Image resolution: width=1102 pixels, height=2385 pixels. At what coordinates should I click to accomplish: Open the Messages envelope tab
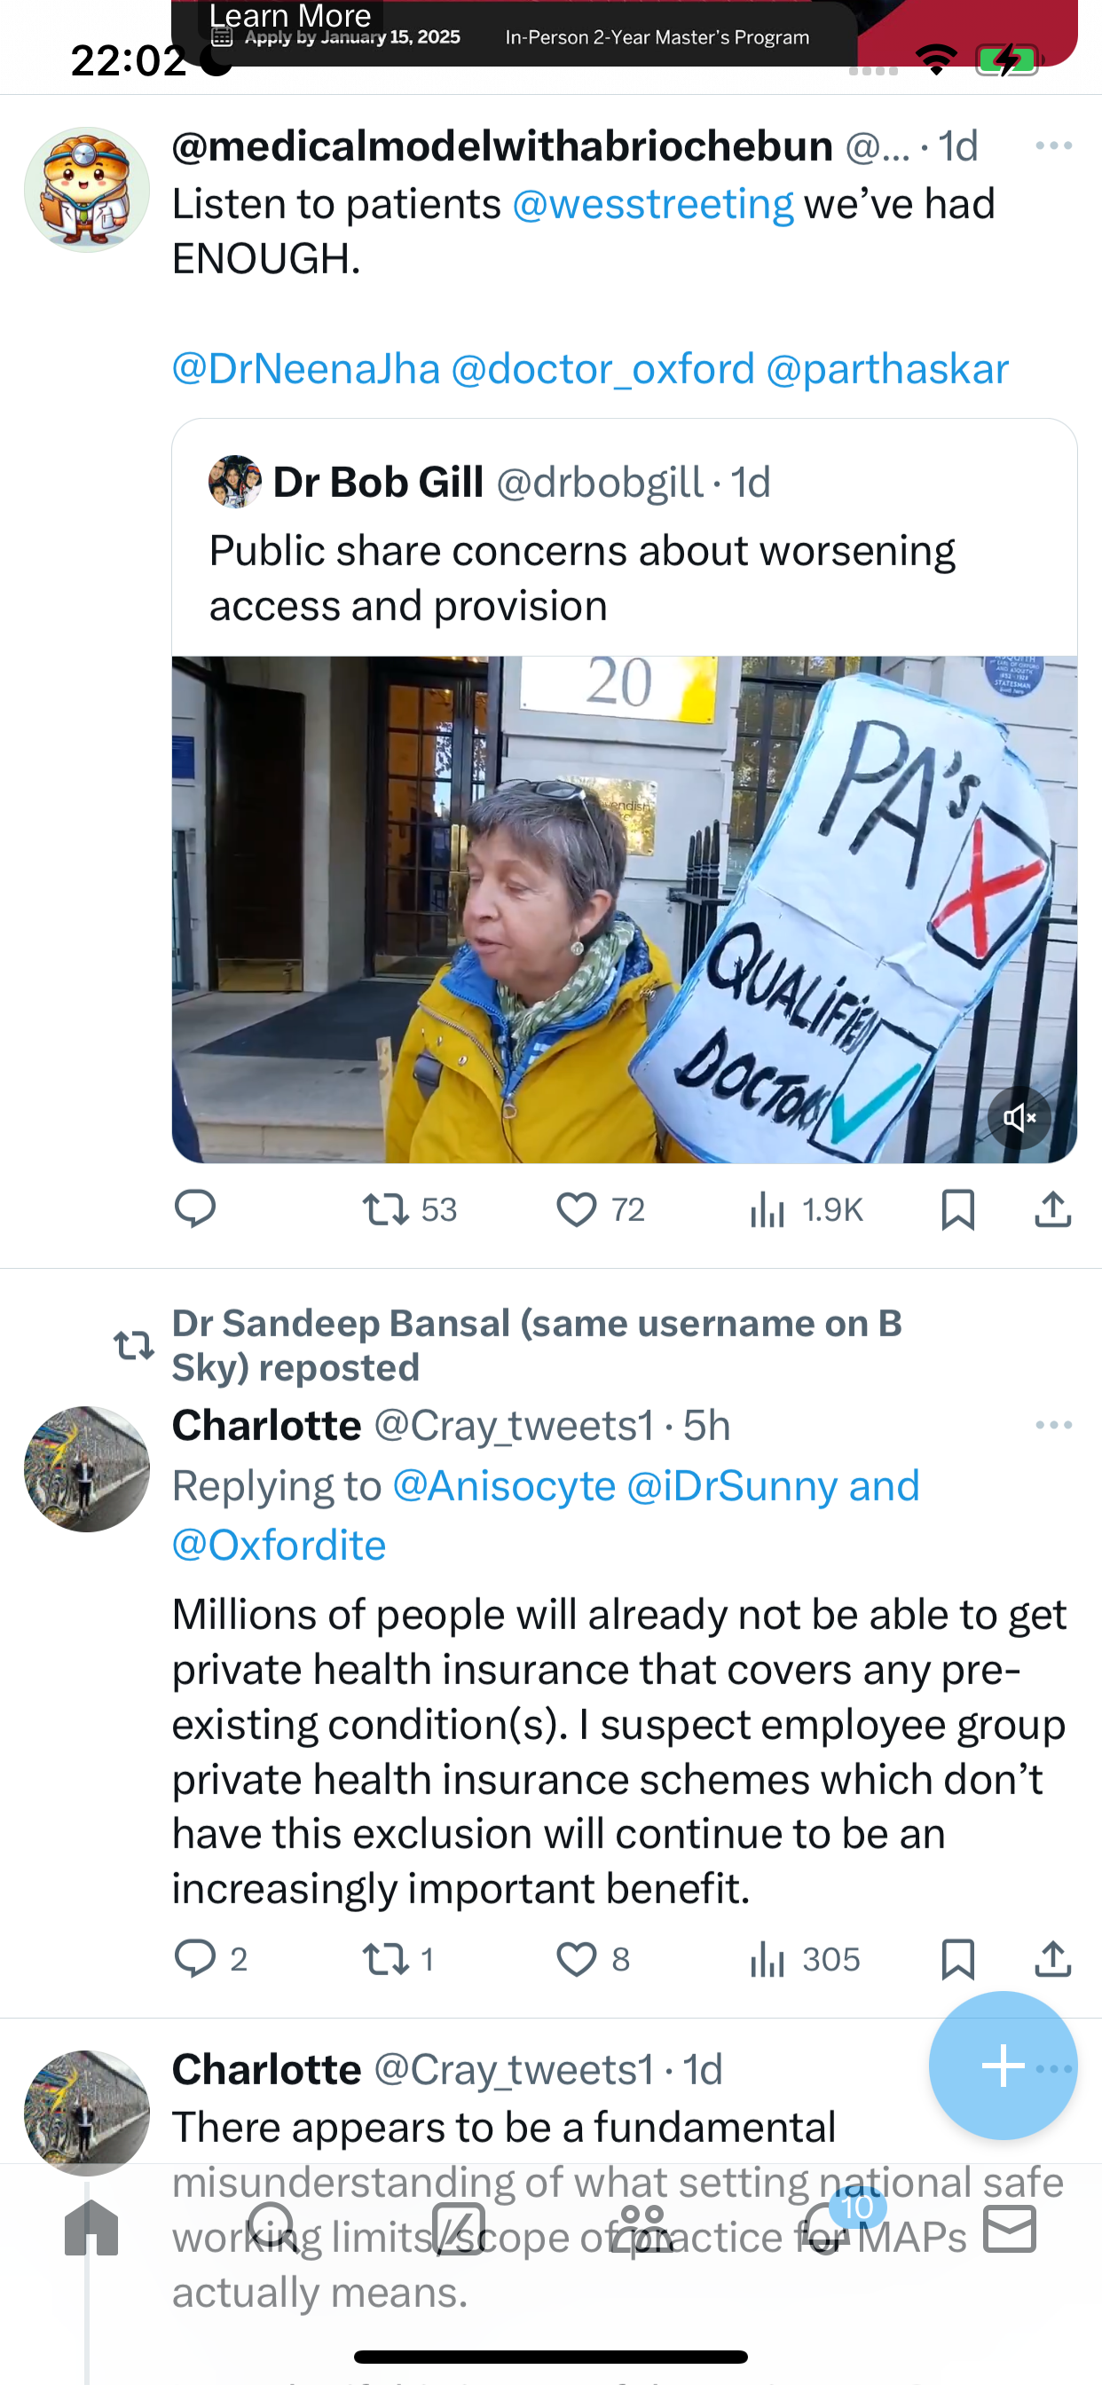1010,2228
